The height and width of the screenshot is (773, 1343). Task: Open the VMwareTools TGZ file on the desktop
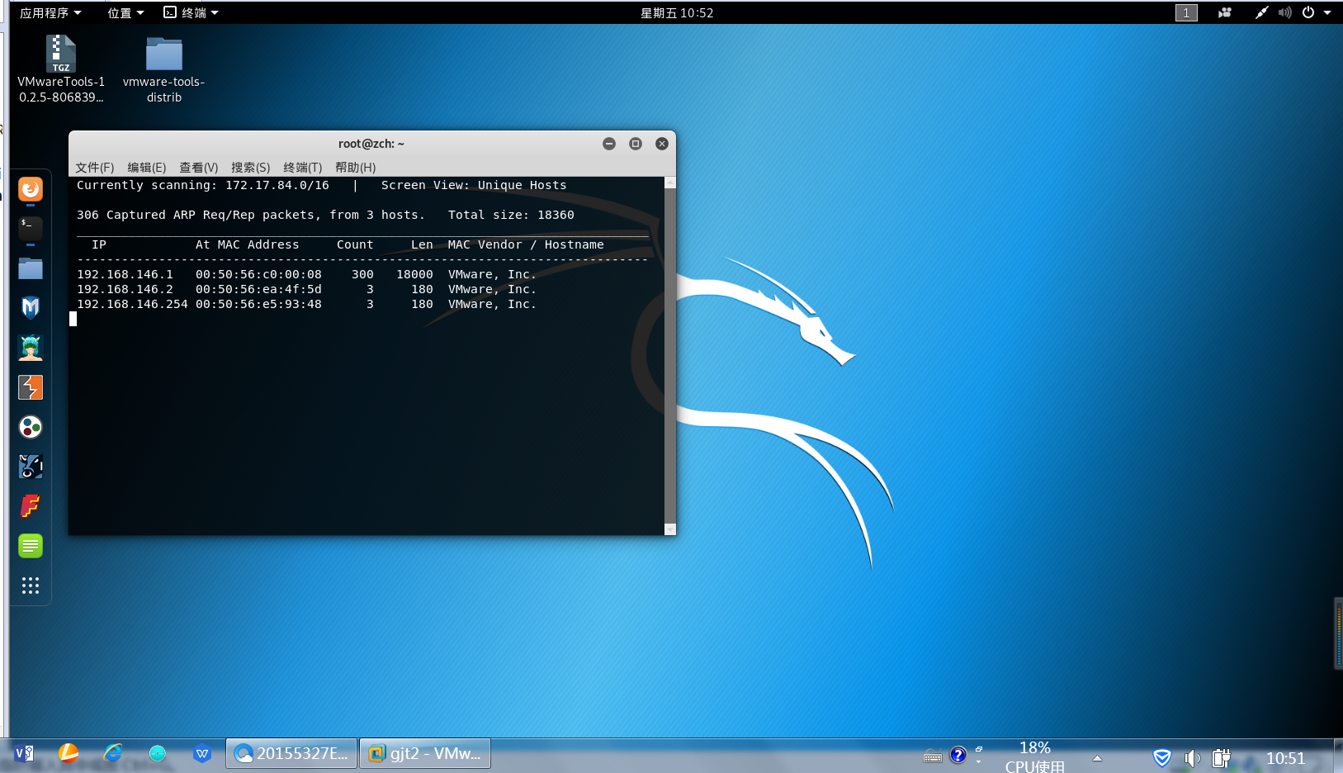(x=61, y=69)
